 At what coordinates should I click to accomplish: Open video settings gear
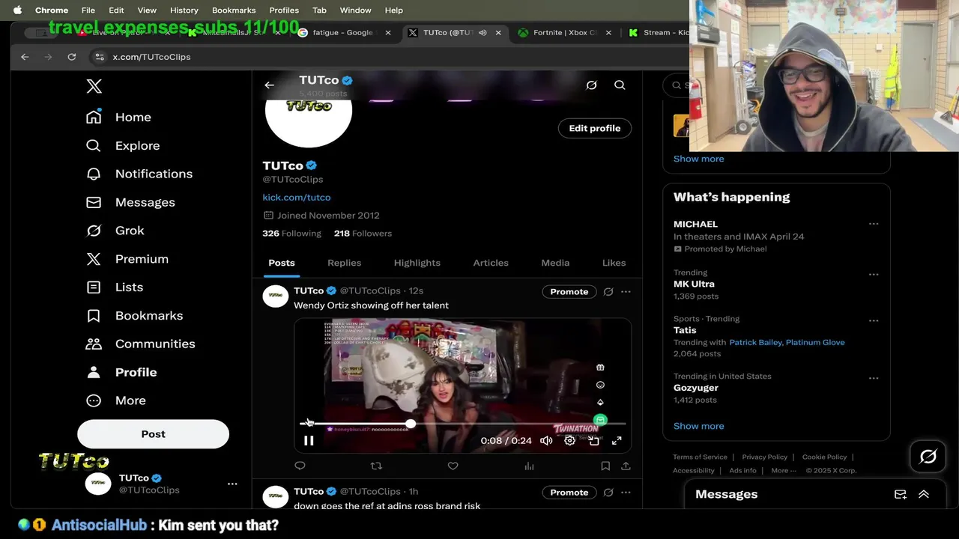(570, 441)
